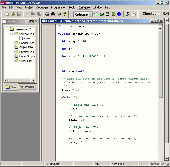Viewport: 170px width, 167px height.
Task: Open the View menu
Action: [19, 7]
